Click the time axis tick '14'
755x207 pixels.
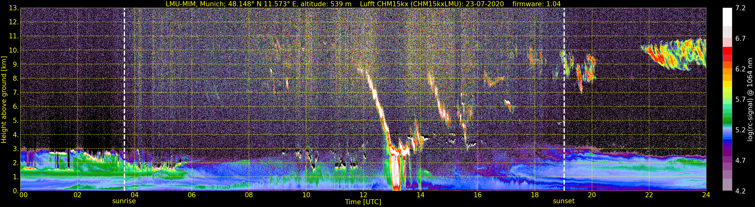(420, 195)
